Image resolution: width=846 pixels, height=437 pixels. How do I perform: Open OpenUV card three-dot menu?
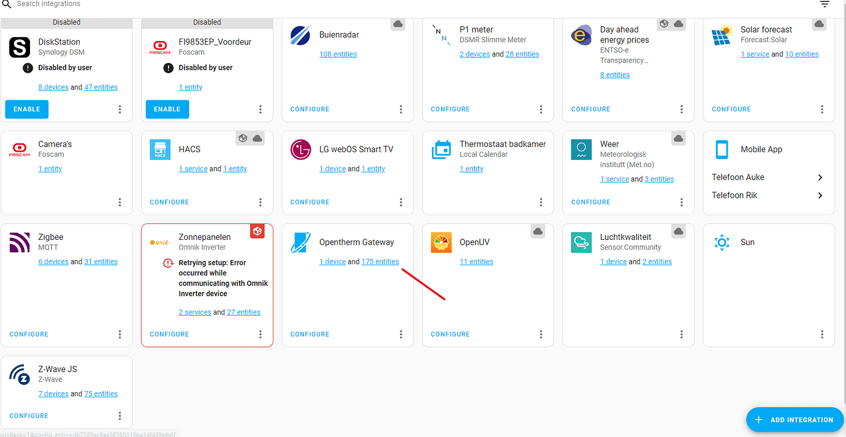[x=541, y=334]
